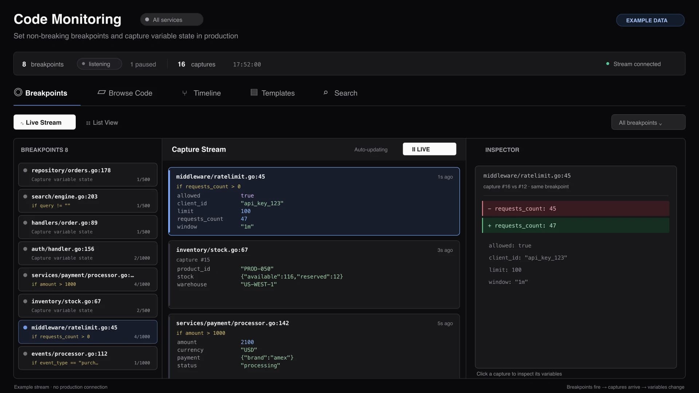Click the "US-WEST-1" warehouse value

258,285
